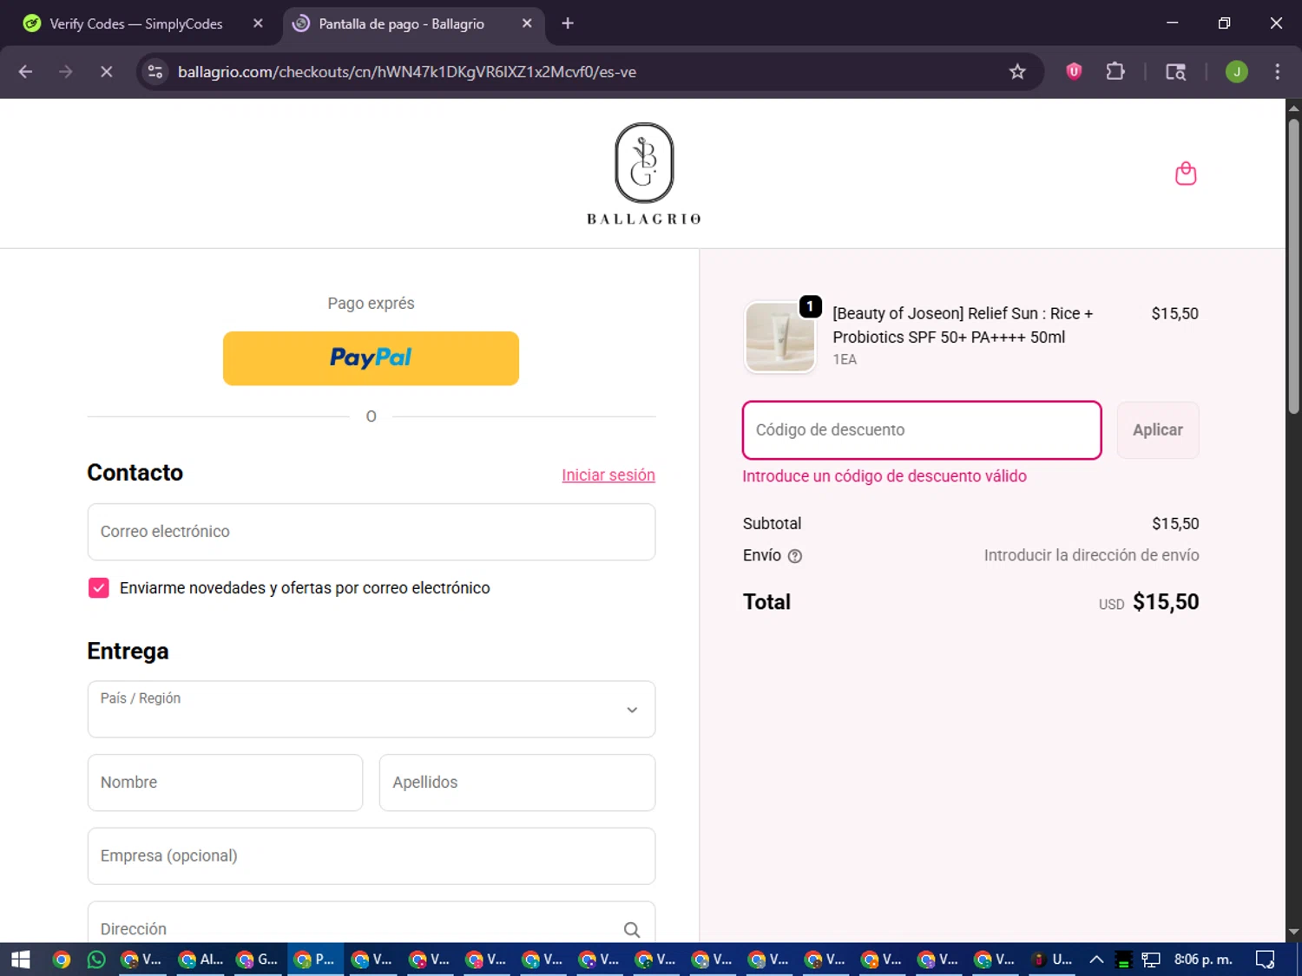Viewport: 1302px width, 976px height.
Task: Go back to the previous page
Action: click(x=25, y=72)
